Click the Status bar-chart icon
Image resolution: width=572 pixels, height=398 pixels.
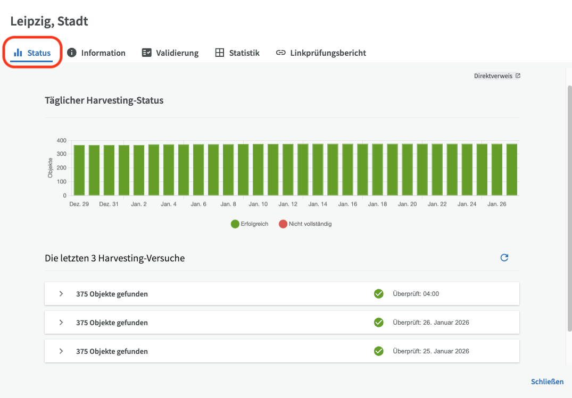coord(18,53)
